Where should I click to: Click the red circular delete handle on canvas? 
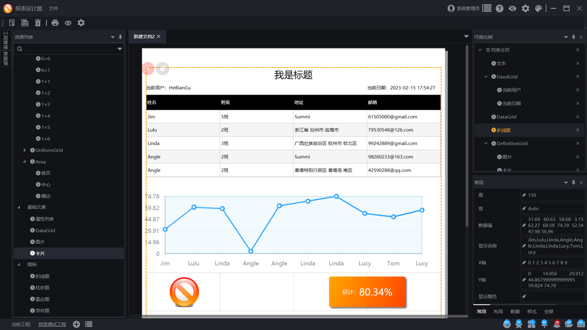pos(148,69)
